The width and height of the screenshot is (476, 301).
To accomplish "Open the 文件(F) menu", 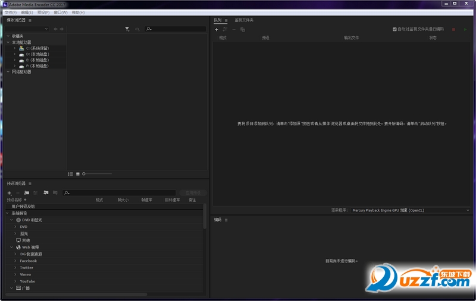I will pos(11,12).
